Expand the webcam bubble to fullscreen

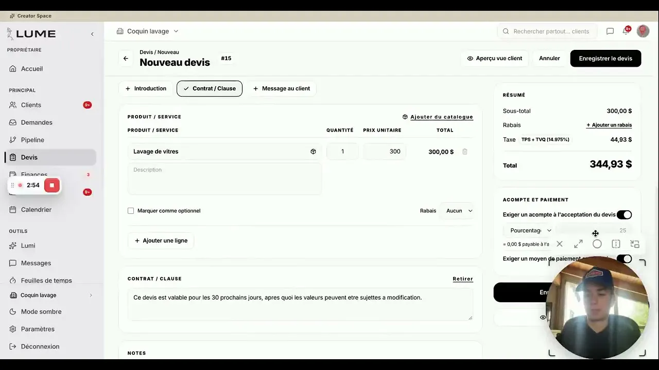tap(578, 244)
